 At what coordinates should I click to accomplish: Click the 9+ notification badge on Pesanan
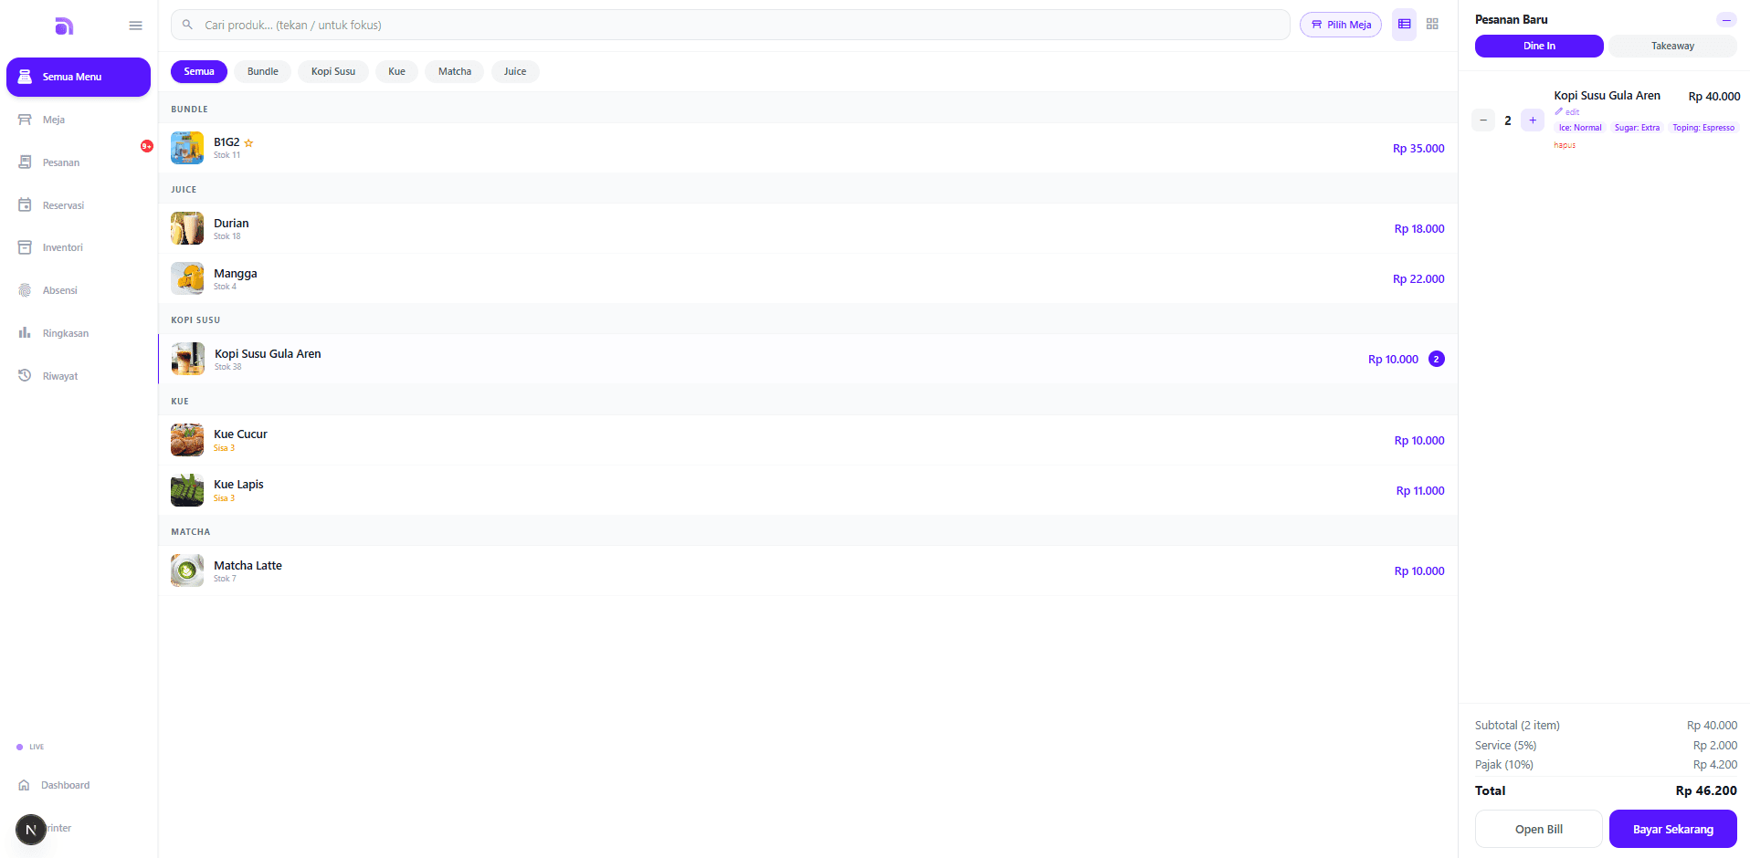coord(146,146)
